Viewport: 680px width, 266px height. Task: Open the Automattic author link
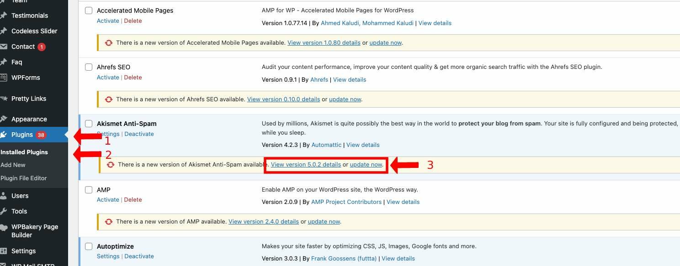[326, 145]
